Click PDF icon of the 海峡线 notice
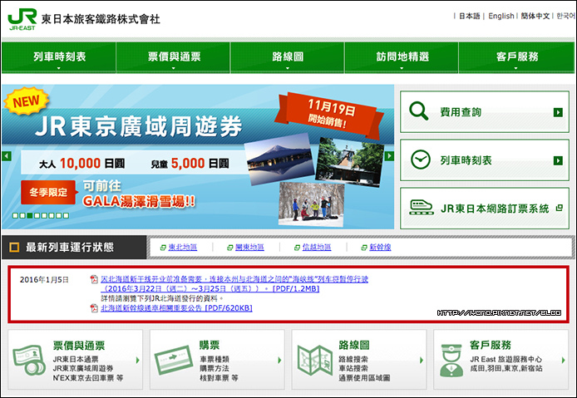 click(94, 279)
